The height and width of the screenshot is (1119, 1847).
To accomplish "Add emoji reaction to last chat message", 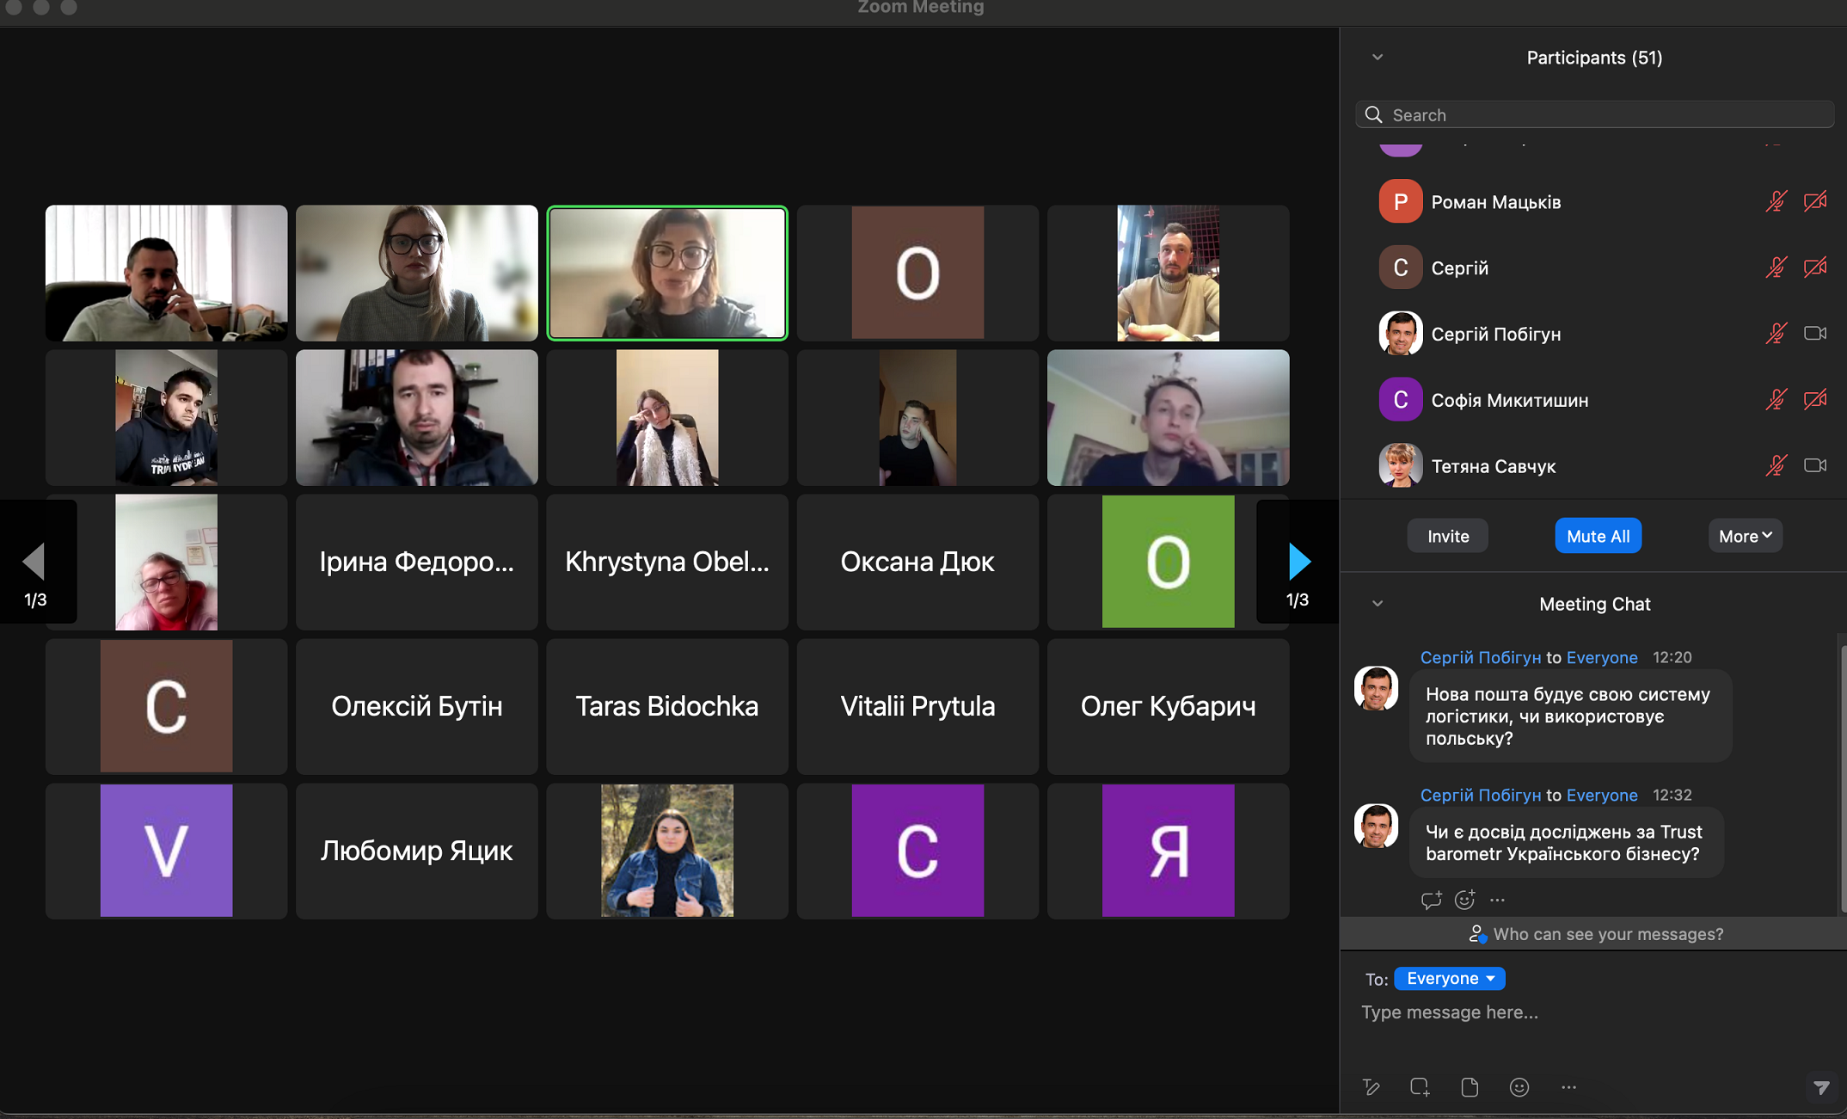I will click(x=1464, y=900).
